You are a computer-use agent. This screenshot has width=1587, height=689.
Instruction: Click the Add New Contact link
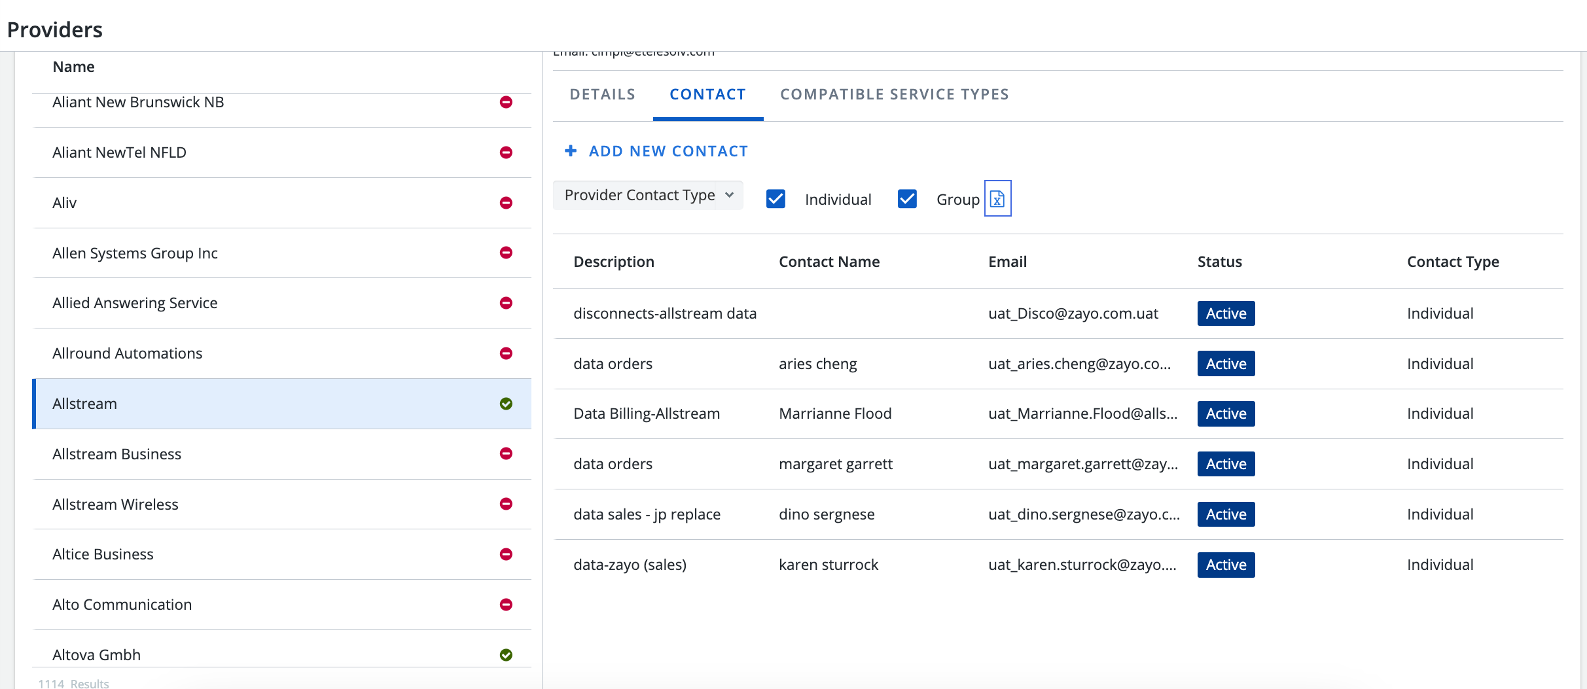coord(668,151)
